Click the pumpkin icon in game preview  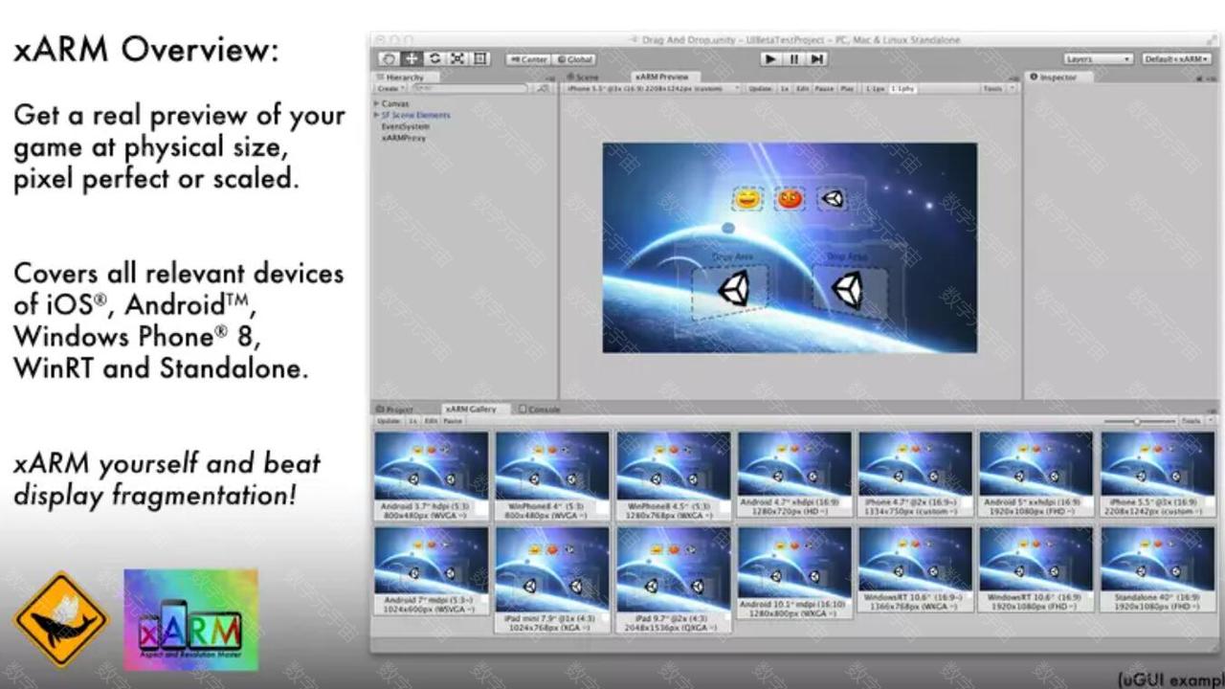click(x=790, y=198)
